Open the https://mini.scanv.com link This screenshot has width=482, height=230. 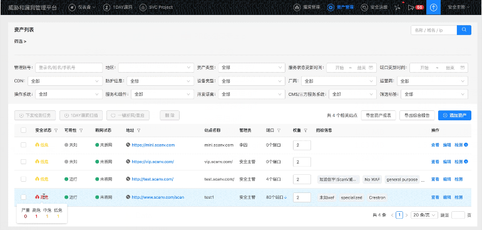coord(153,145)
